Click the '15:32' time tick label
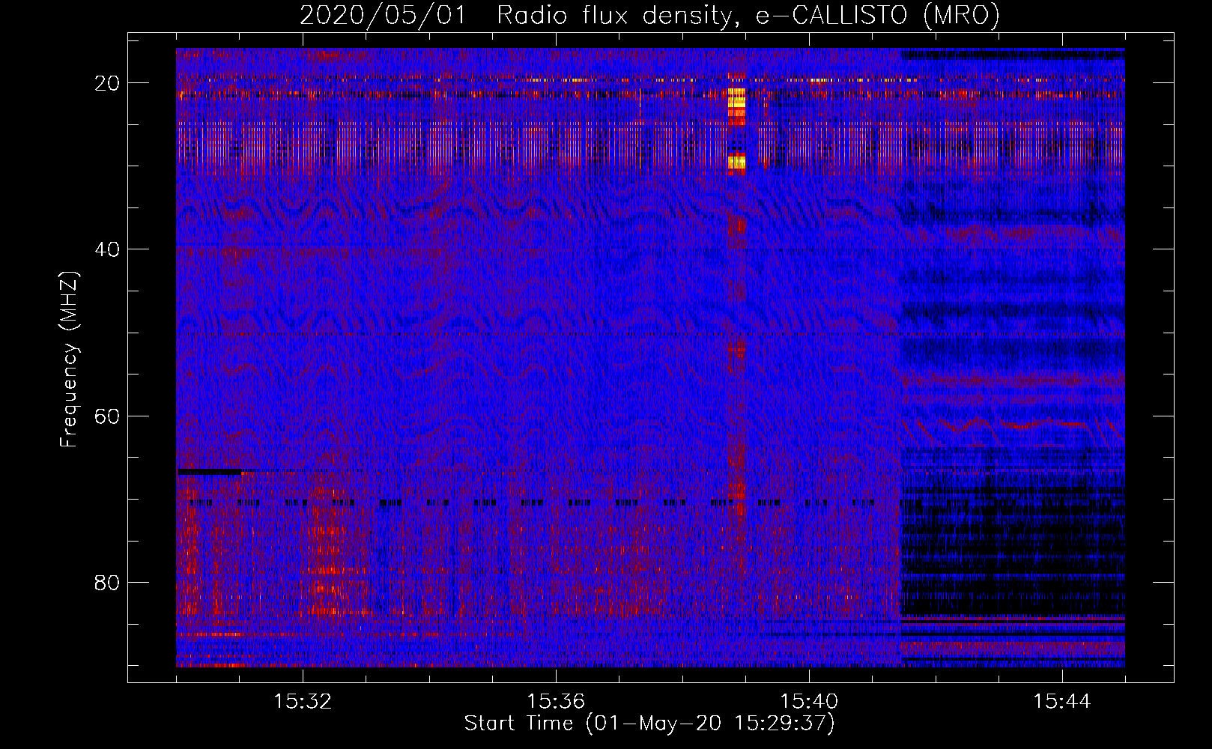1212x749 pixels. click(303, 702)
